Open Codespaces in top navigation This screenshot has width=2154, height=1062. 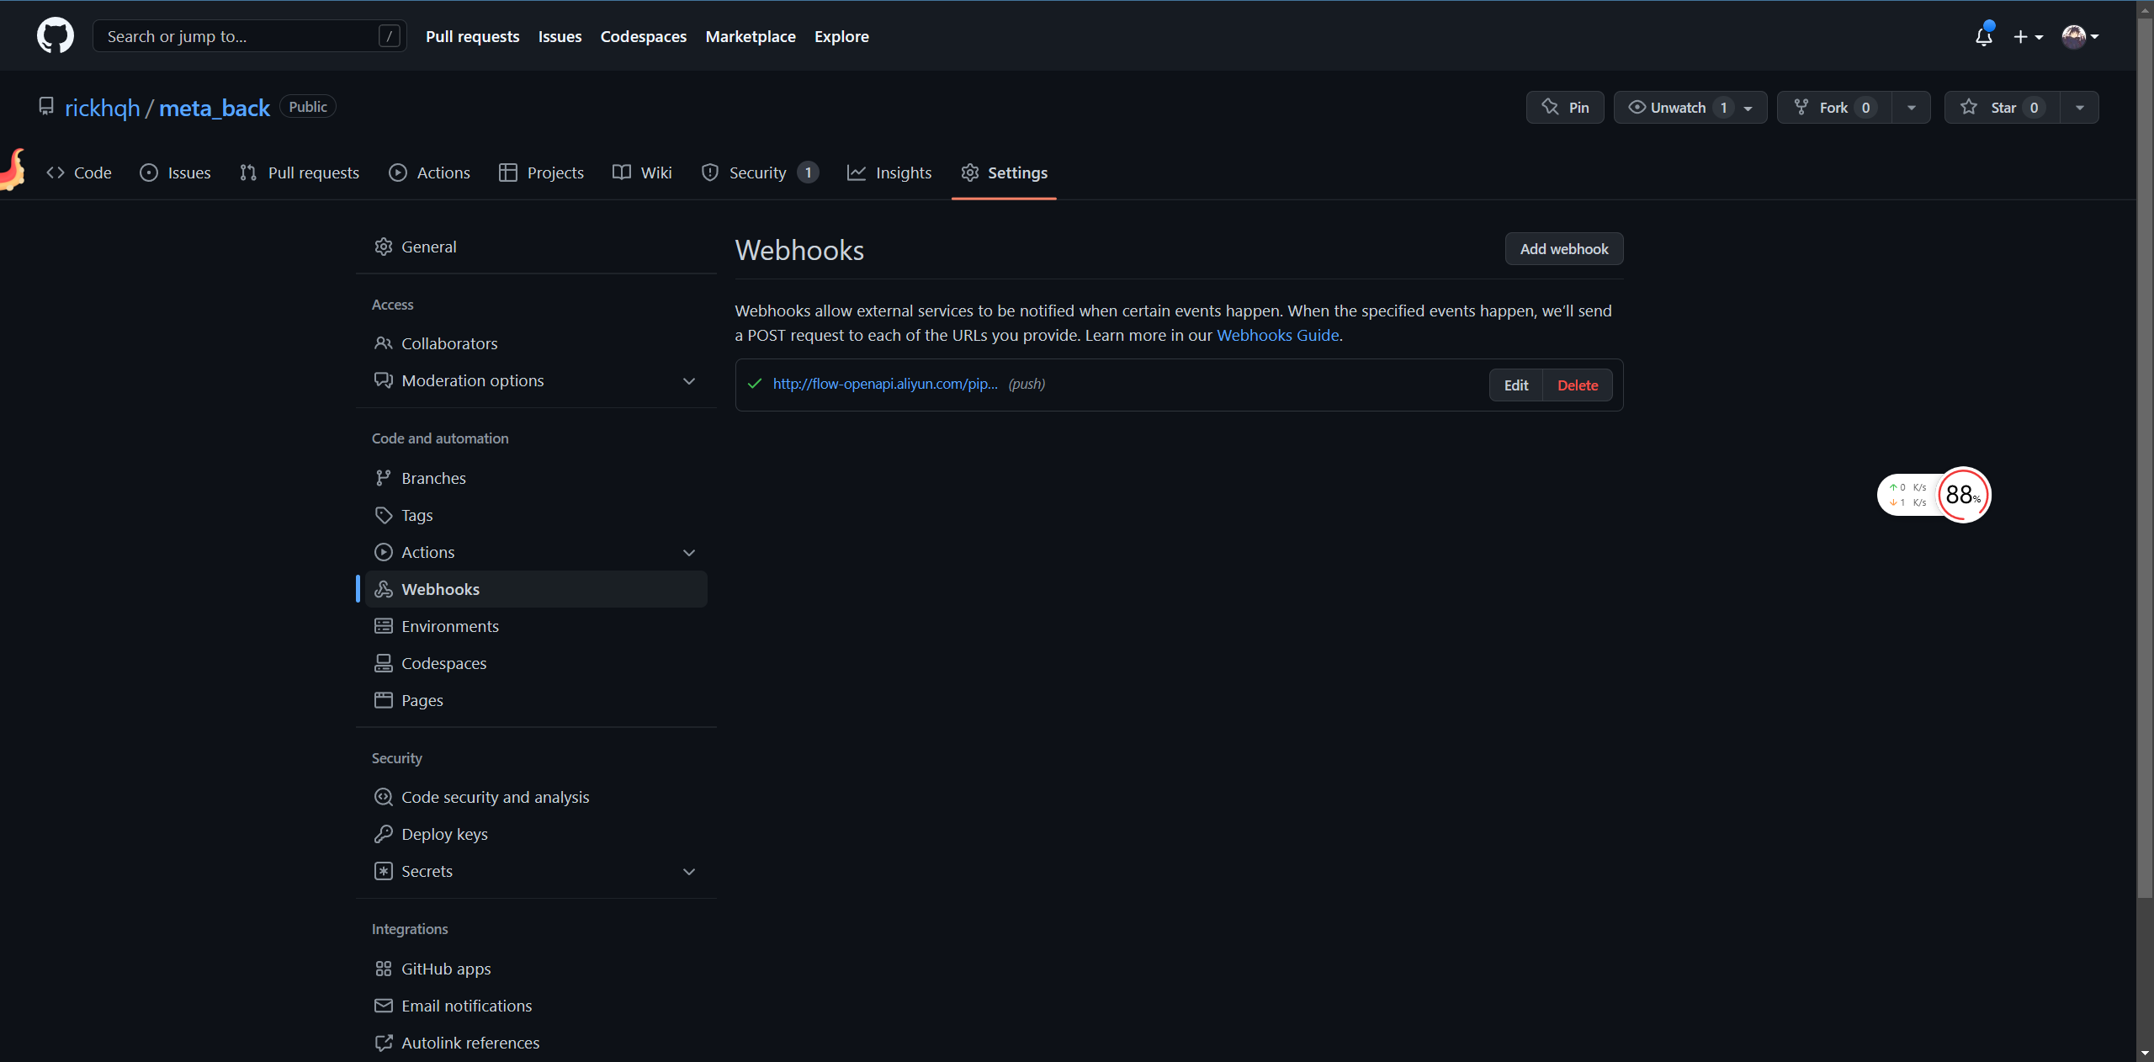(644, 36)
